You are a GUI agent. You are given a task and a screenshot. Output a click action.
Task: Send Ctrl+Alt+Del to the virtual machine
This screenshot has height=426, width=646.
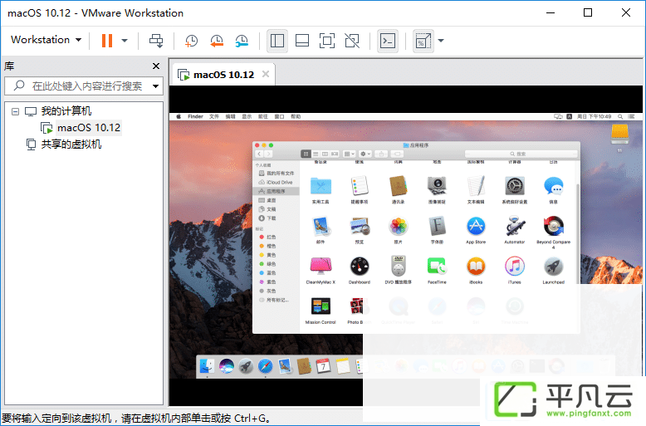point(156,41)
